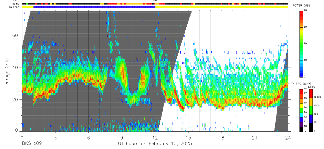Viewport: 324px width, 149px height.
Task: Click the 10000 label on the NOISE legend
Action: pyautogui.click(x=318, y=97)
